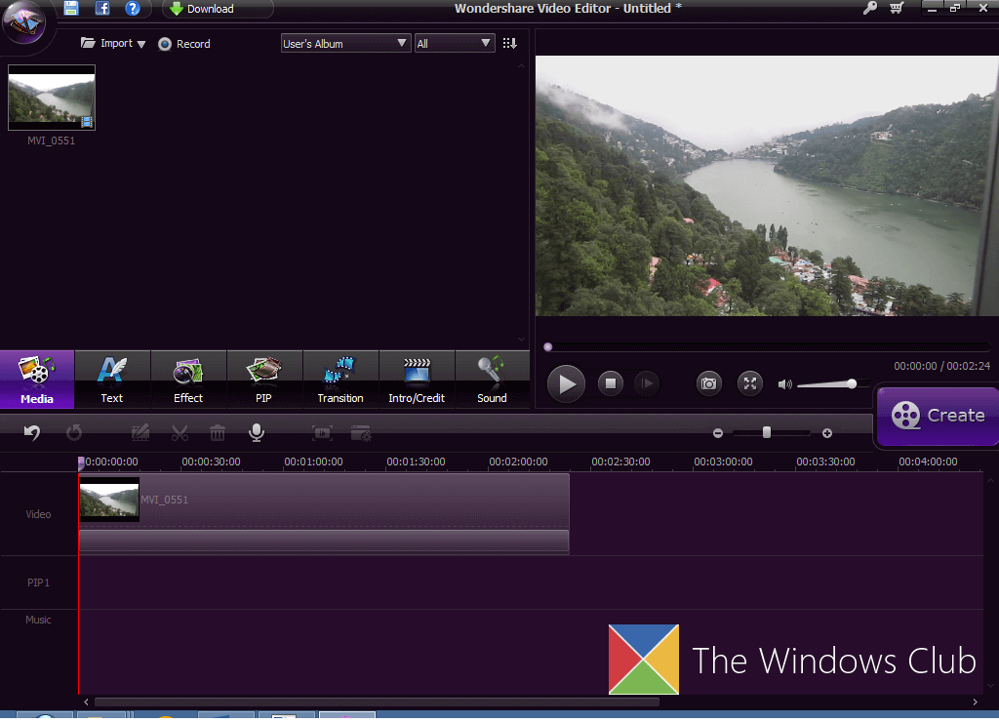999x723 pixels.
Task: Click the undo arrow in timeline toolbar
Action: coord(32,432)
